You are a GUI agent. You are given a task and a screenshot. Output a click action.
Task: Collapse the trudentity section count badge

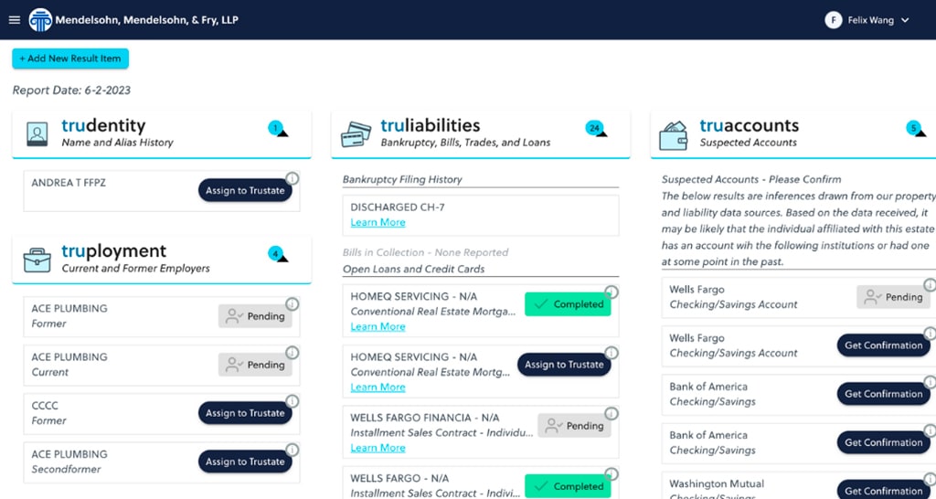pos(278,129)
